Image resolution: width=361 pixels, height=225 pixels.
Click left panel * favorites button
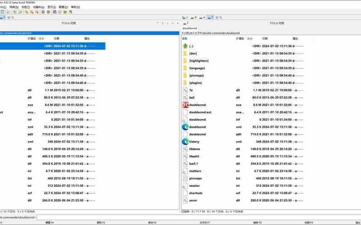[157, 23]
